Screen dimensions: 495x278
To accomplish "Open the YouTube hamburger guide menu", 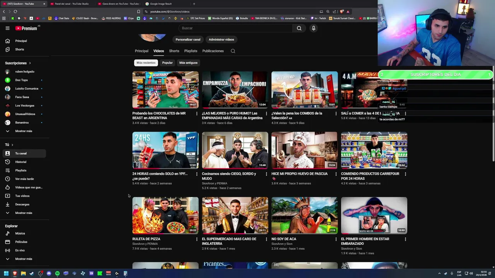I will pyautogui.click(x=7, y=28).
